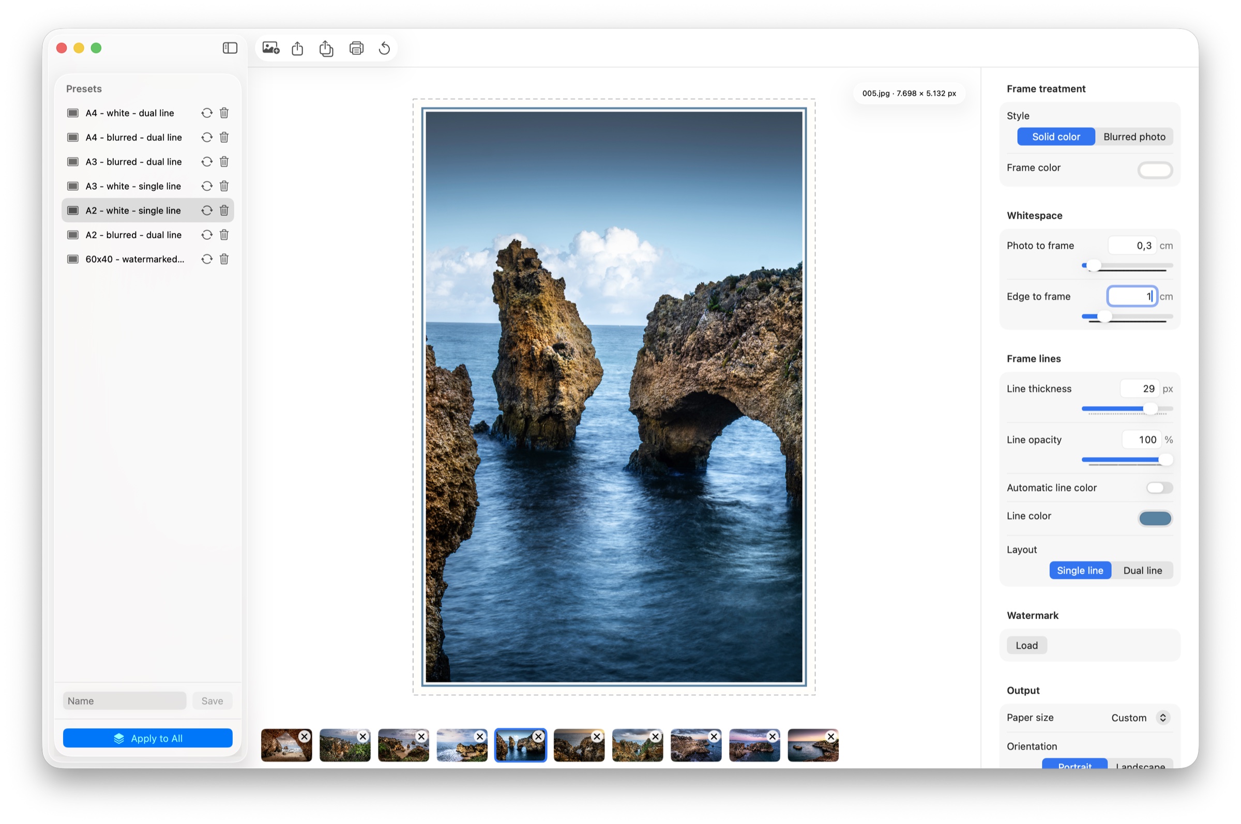Viewport: 1241px width, 824px height.
Task: Update the 'A3 - white - single line' preset
Action: (206, 186)
